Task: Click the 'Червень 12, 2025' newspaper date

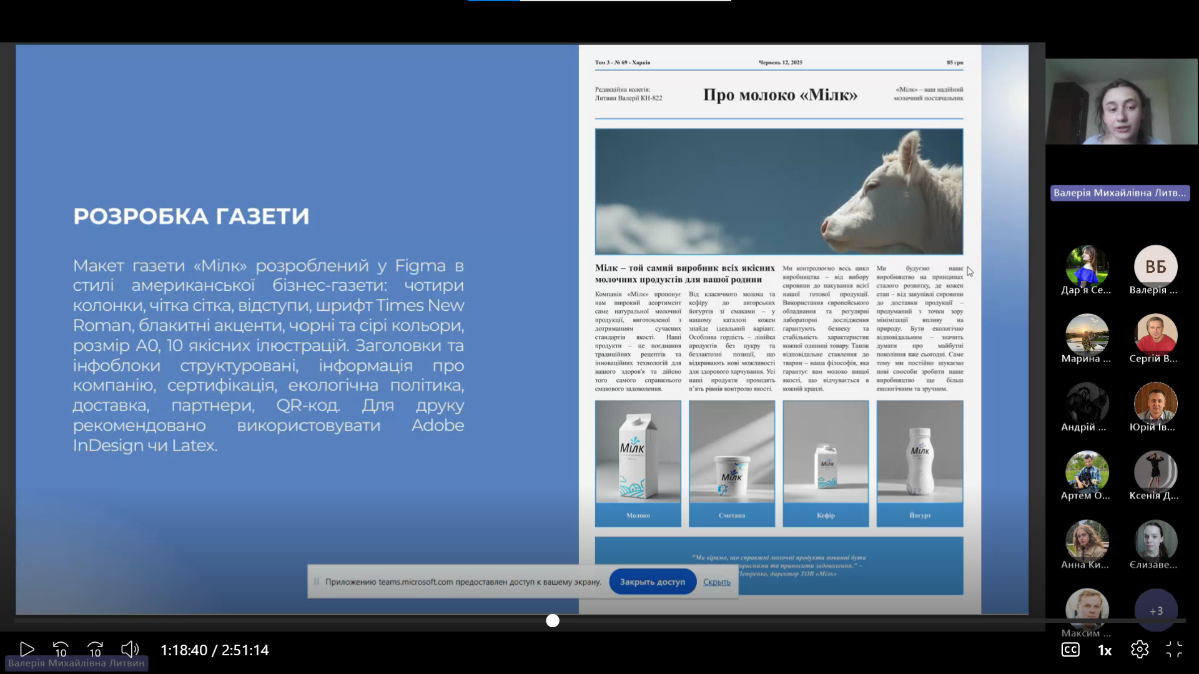Action: point(780,62)
